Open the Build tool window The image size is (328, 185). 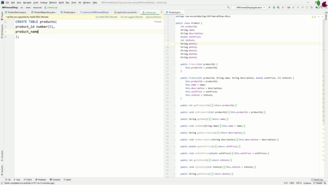tap(67, 179)
